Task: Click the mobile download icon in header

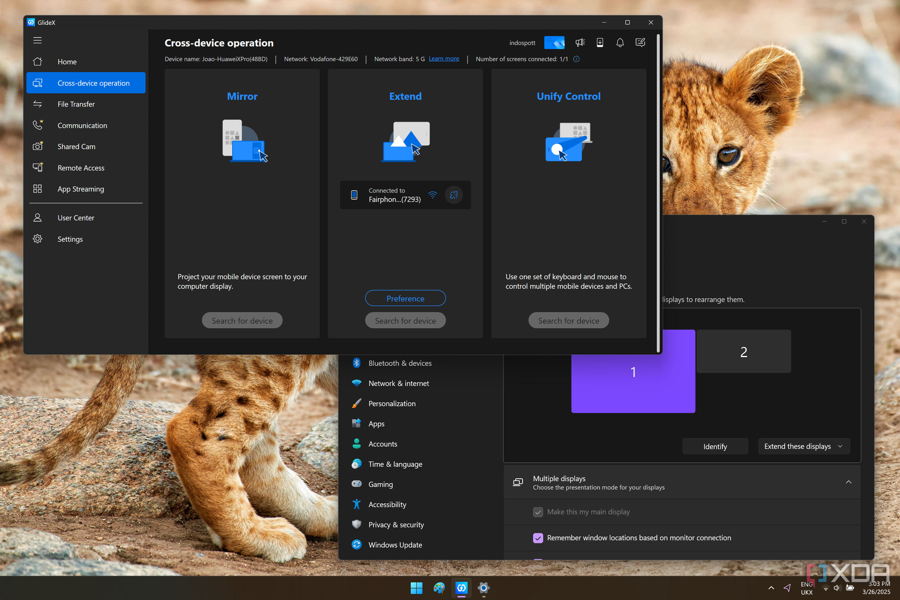Action: click(x=600, y=42)
